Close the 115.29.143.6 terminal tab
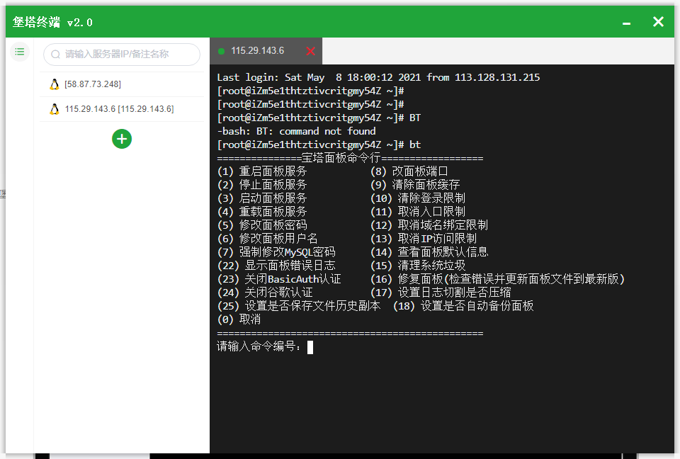The width and height of the screenshot is (680, 459). pos(310,51)
